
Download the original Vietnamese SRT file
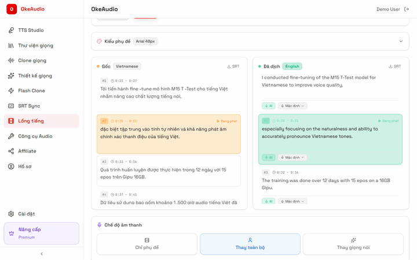click(x=233, y=66)
